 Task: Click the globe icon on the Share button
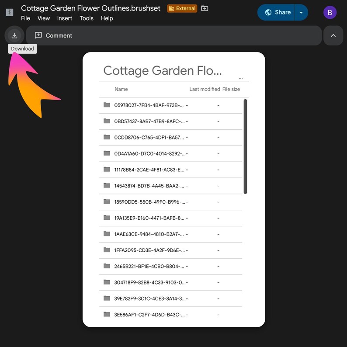coord(268,12)
